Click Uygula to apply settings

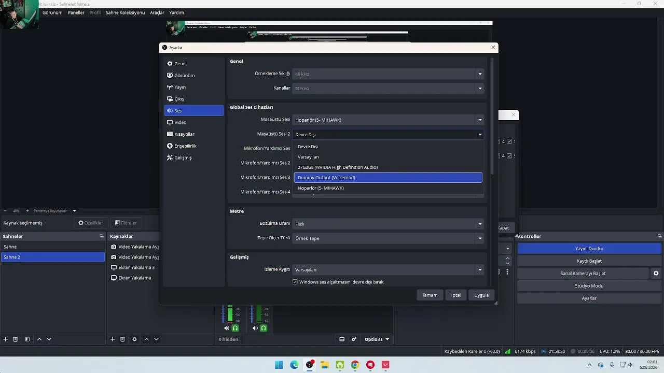pyautogui.click(x=481, y=295)
